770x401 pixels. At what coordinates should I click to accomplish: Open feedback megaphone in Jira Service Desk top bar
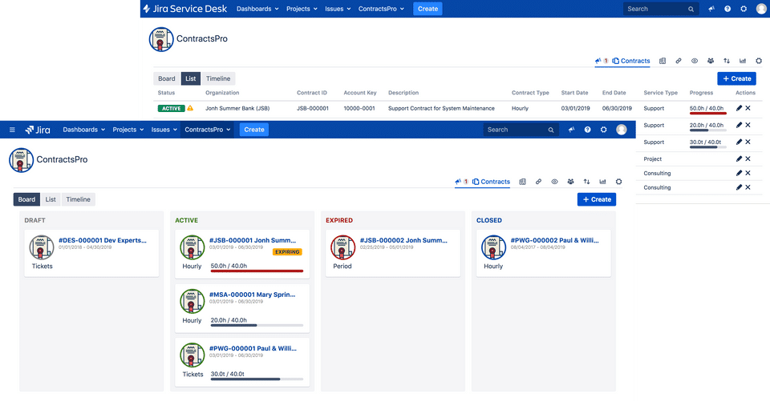711,9
